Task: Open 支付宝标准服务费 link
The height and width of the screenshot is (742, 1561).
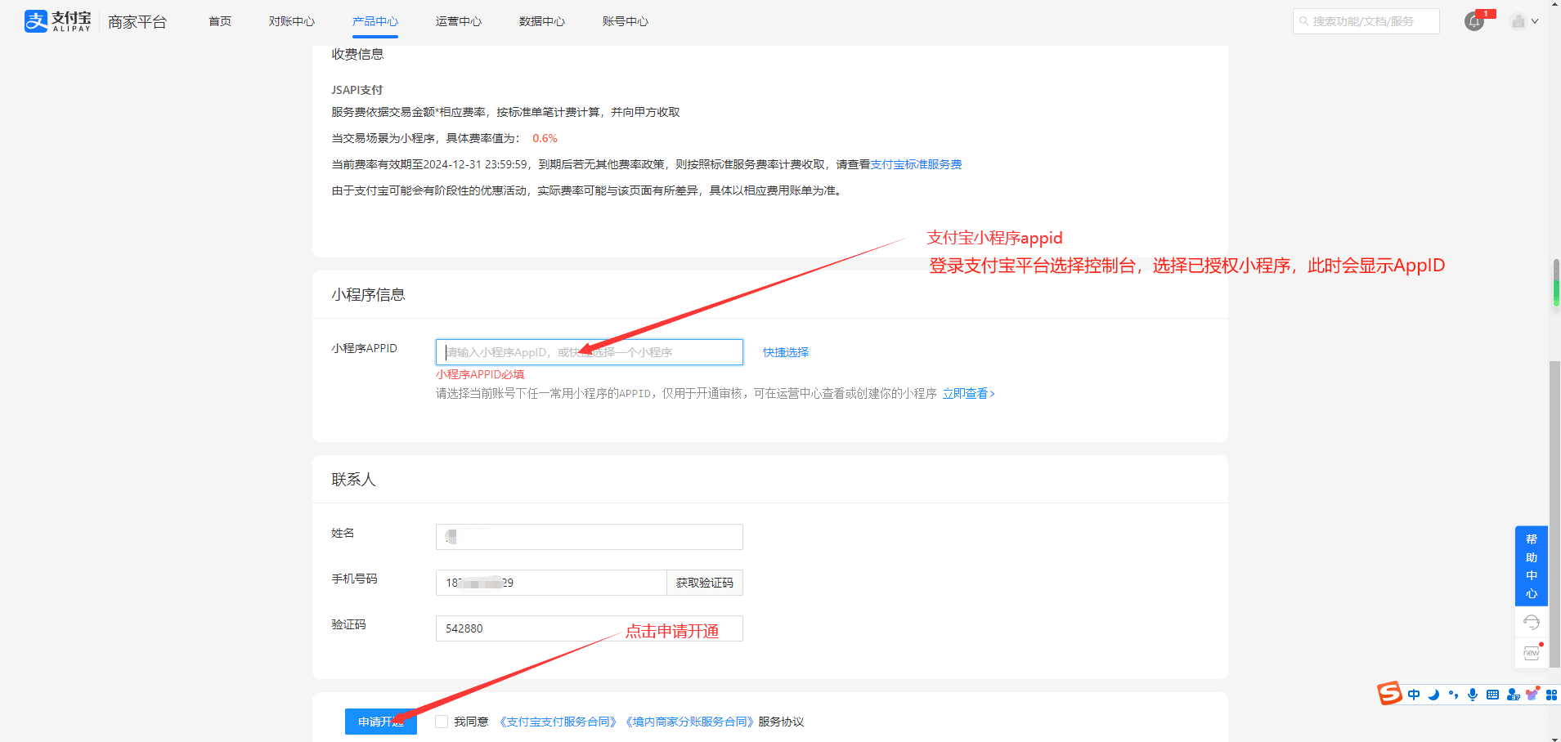Action: (x=916, y=164)
